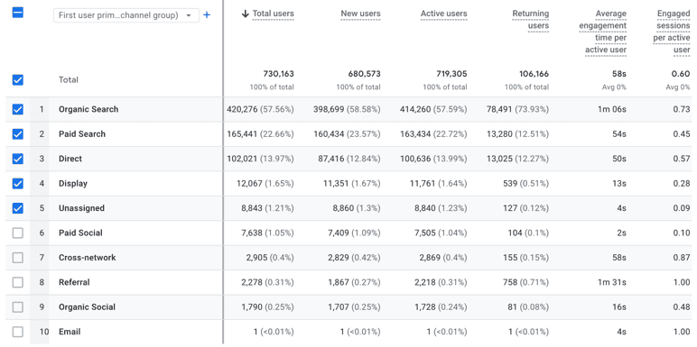This screenshot has height=347, width=697.
Task: Sort by Total users column header
Action: tap(273, 14)
